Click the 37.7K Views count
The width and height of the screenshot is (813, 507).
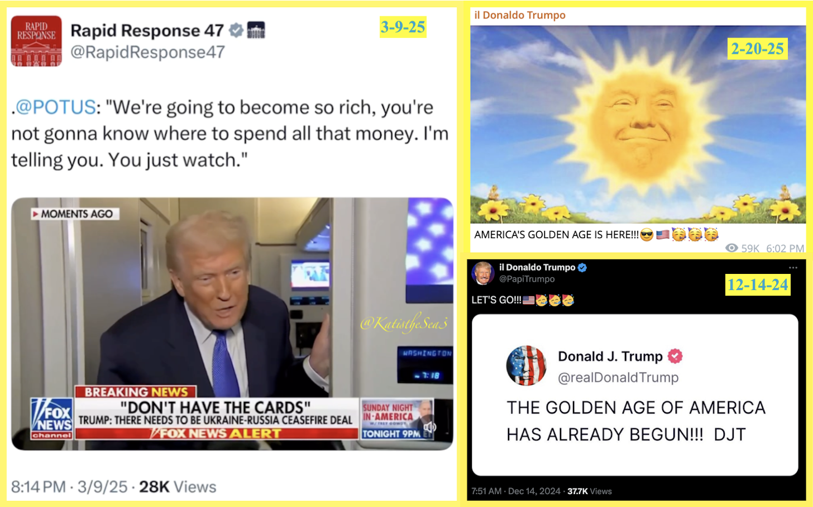pos(590,491)
